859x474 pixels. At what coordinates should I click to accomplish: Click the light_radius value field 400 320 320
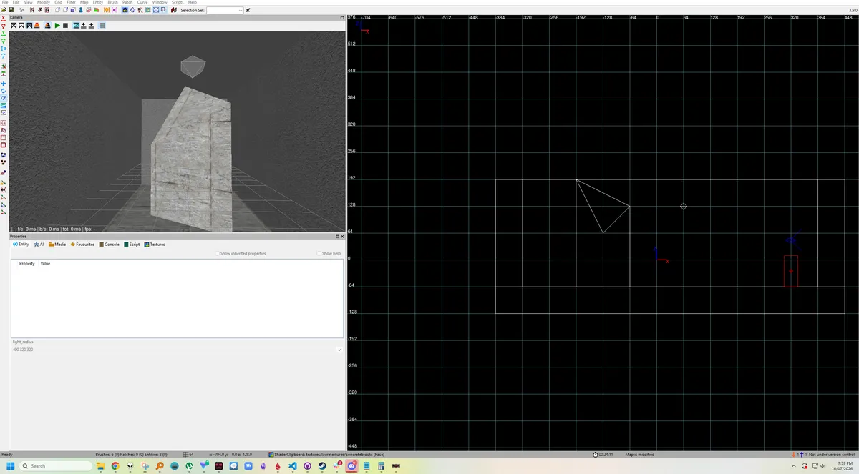point(172,350)
